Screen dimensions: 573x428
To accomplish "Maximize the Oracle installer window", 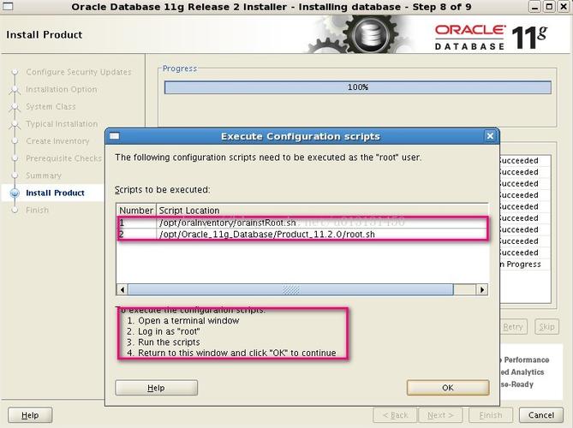I will click(x=549, y=7).
